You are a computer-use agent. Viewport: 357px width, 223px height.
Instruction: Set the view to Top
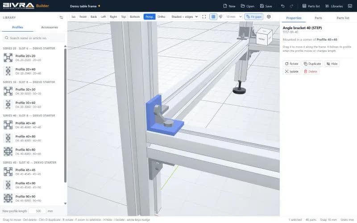point(124,17)
